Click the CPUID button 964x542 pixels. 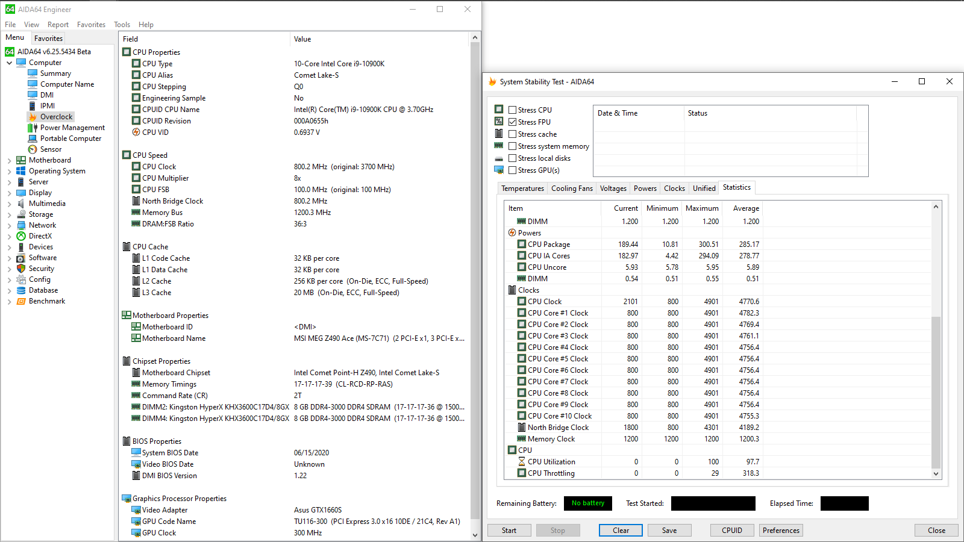click(732, 531)
